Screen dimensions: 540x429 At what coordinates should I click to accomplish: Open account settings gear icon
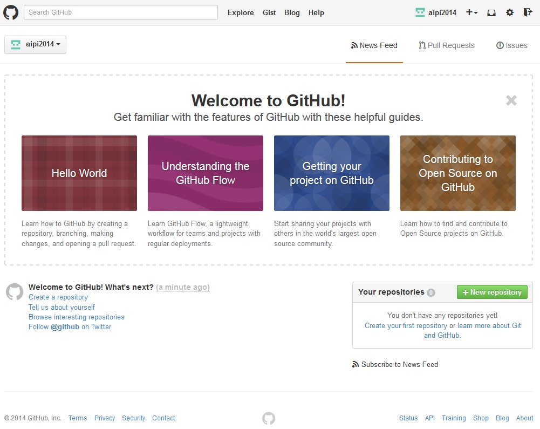tap(509, 13)
